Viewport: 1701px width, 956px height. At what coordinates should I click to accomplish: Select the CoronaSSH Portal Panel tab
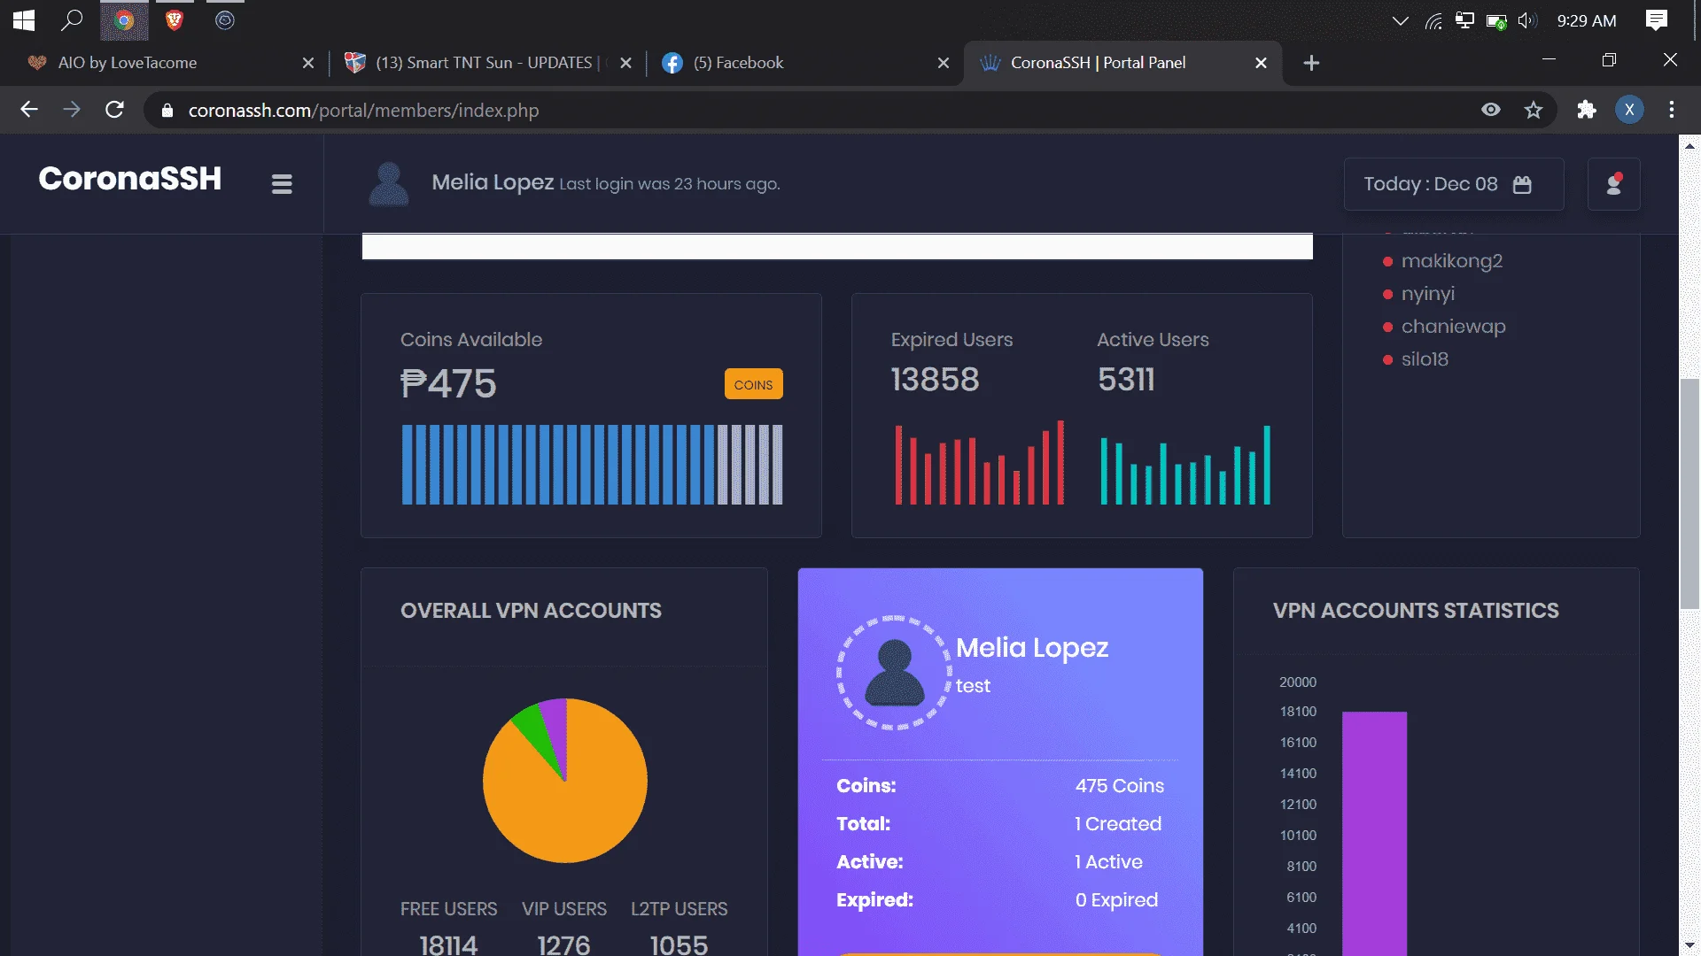click(x=1122, y=63)
